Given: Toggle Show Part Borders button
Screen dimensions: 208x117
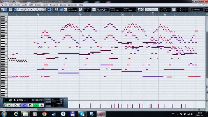Looking at the screenshot, I should 61,10.
